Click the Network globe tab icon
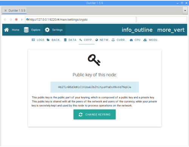Screen dimensions: 189x147 pos(97,40)
